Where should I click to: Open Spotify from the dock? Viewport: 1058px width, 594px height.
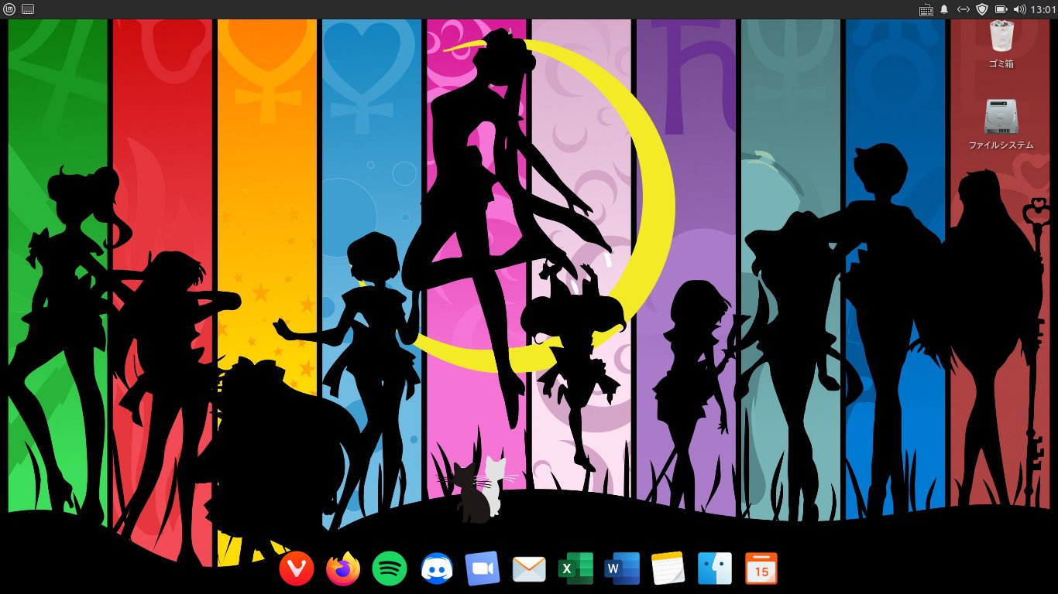(390, 568)
